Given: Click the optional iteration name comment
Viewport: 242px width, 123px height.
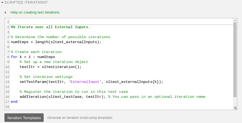Looking at the screenshot, I should click(157, 97).
